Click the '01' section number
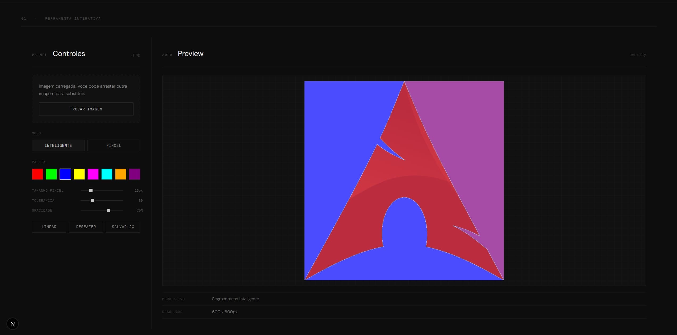 (x=24, y=19)
